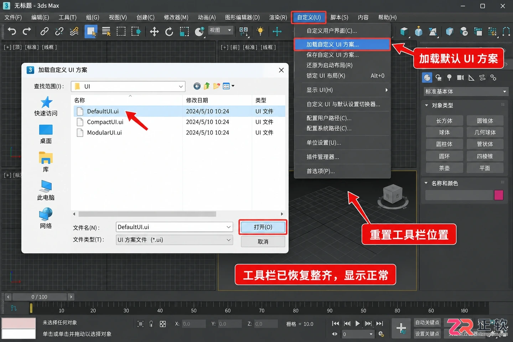Toggle window/crossing selection mode
Image resolution: width=513 pixels, height=342 pixels.
pos(136,31)
